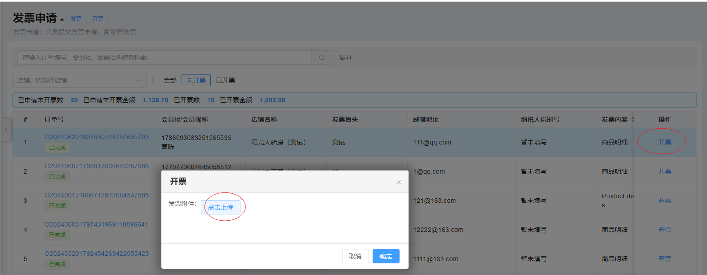Click the 已申请未开票数 value 20
The width and height of the screenshot is (707, 275).
click(x=74, y=100)
